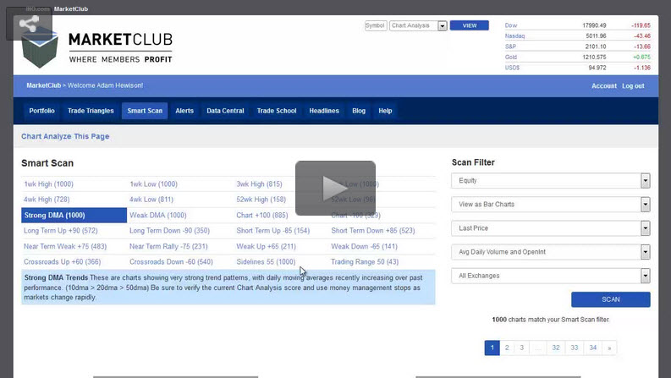
Task: Click the Symbol input field
Action: pos(375,26)
